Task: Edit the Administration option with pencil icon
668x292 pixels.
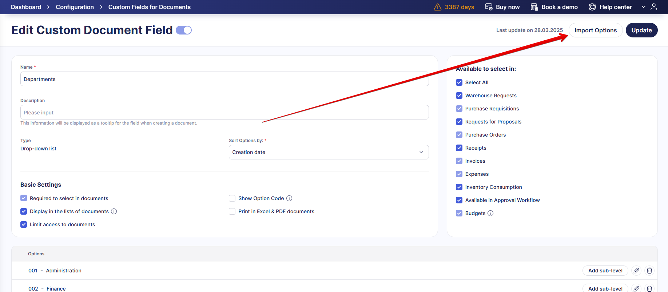Action: [x=636, y=271]
